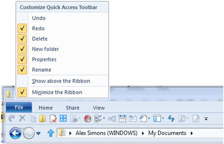
Task: Click the folder icon in the address bar
Action: pyautogui.click(x=62, y=133)
